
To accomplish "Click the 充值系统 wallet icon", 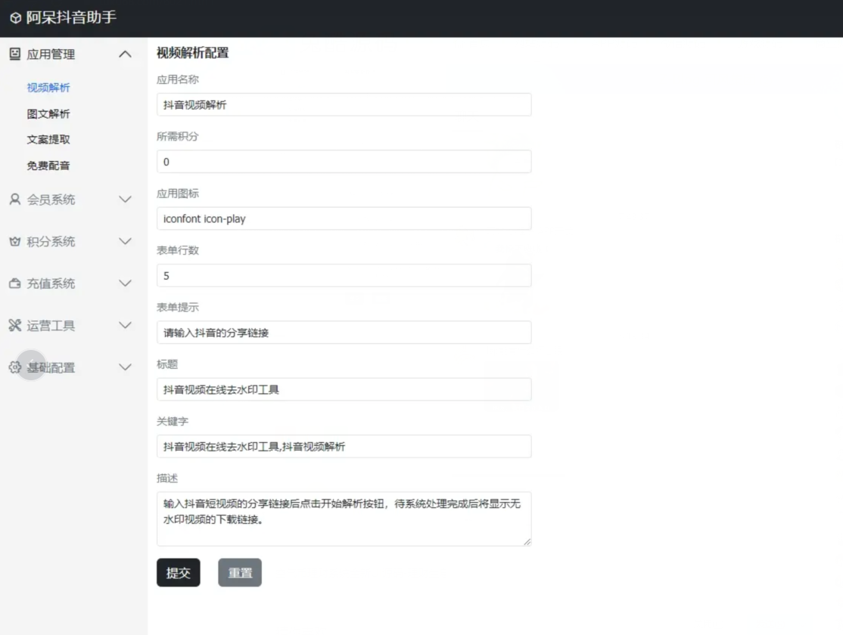I will tap(14, 283).
